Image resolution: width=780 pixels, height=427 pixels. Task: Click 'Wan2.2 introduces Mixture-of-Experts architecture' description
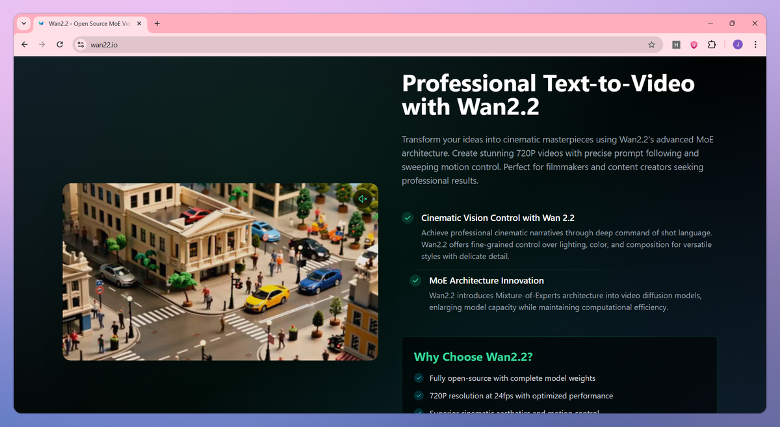click(x=565, y=301)
